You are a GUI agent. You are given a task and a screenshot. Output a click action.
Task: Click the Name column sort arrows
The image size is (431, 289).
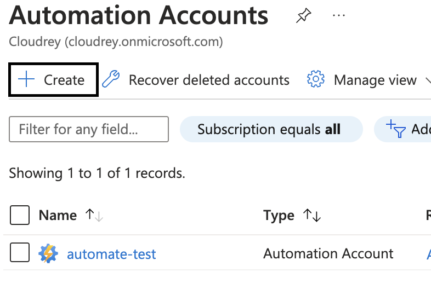coord(94,215)
